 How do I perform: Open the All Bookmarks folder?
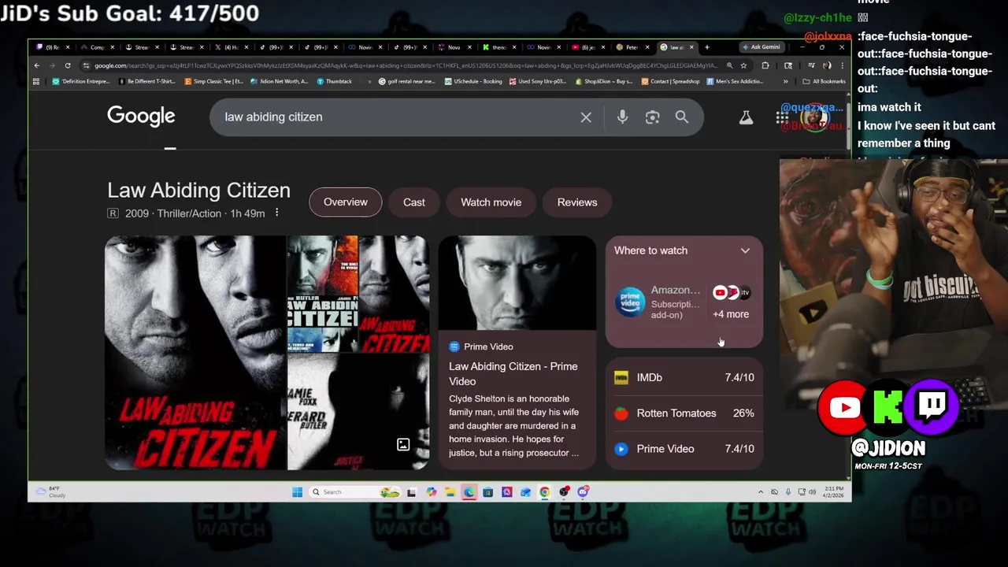824,81
